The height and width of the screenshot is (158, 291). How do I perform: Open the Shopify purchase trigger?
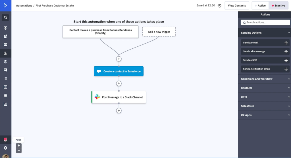point(101,32)
